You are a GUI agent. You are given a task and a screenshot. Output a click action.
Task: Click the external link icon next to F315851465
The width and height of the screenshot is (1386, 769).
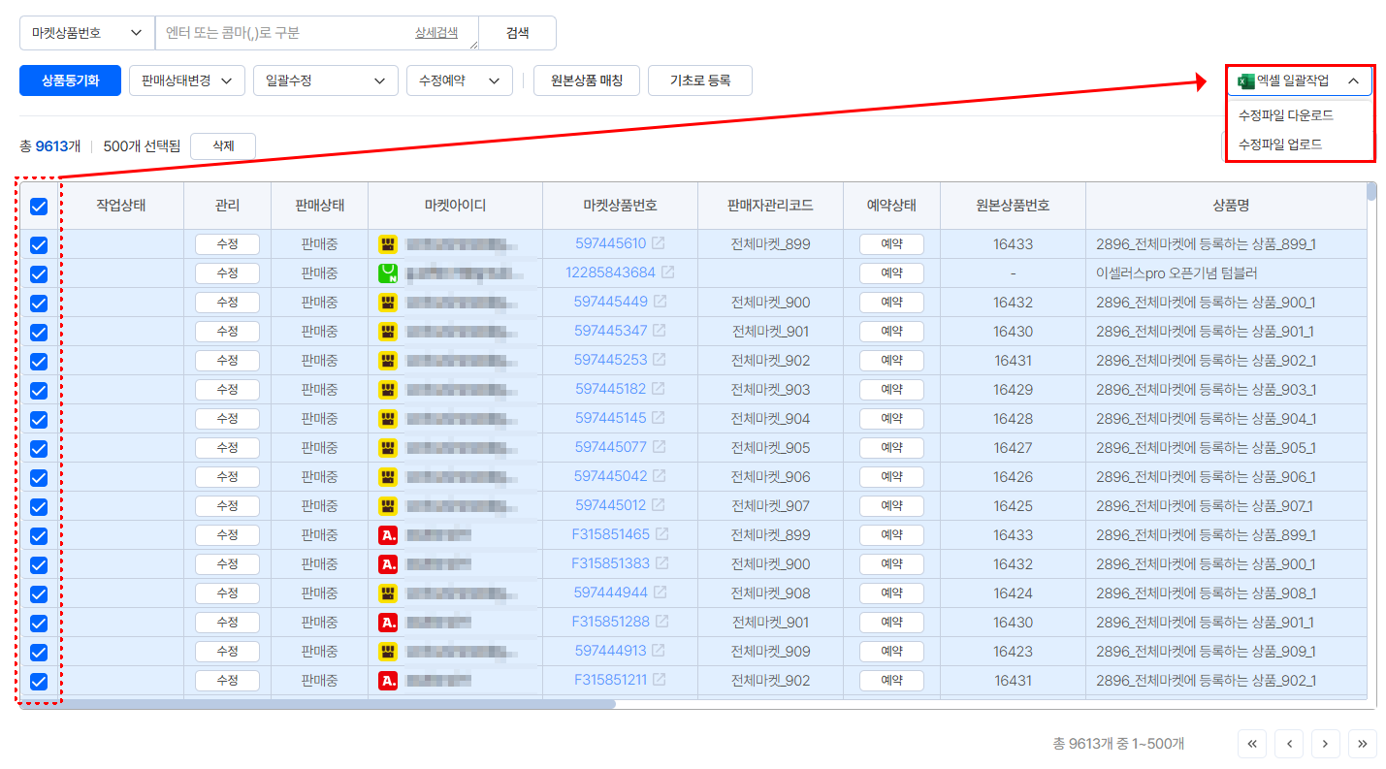(x=661, y=534)
